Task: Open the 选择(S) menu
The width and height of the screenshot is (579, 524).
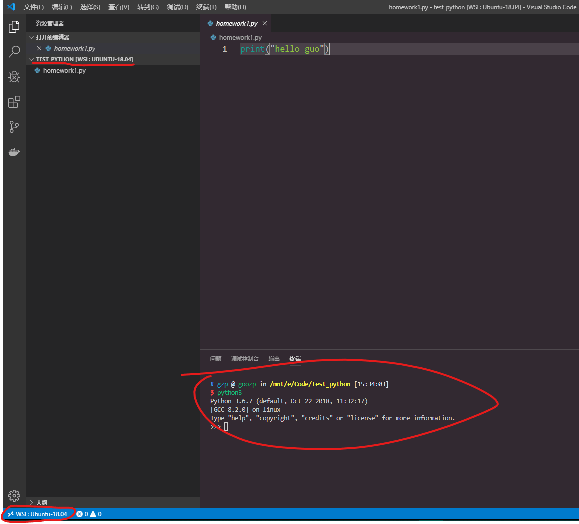Action: click(90, 7)
